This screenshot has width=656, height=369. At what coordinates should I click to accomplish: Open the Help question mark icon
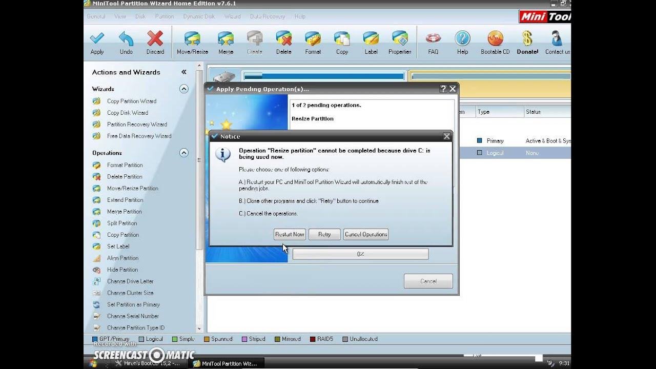coord(462,39)
